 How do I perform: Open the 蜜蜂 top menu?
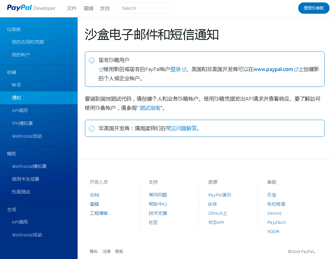coord(89,8)
